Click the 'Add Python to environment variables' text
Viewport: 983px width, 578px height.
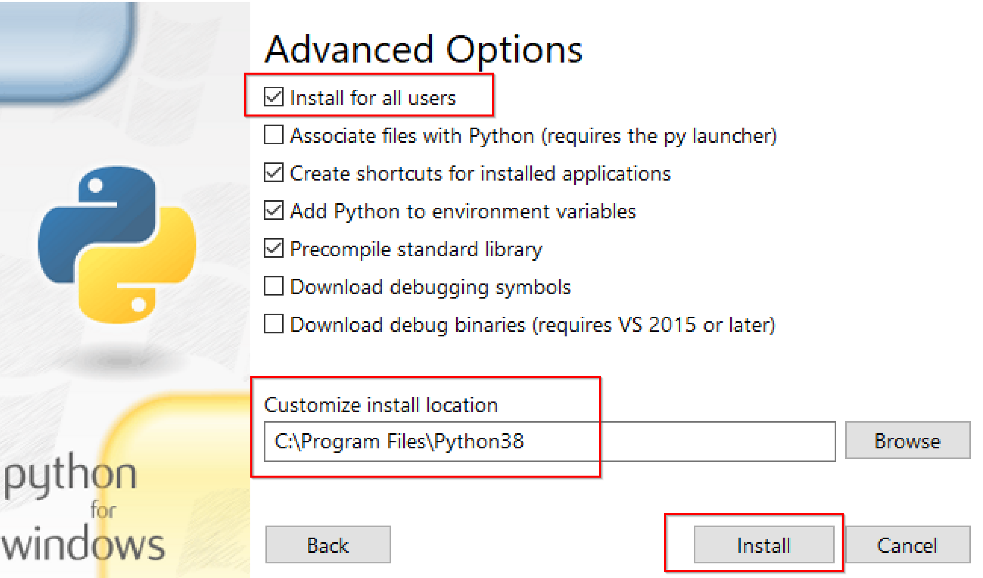click(463, 211)
